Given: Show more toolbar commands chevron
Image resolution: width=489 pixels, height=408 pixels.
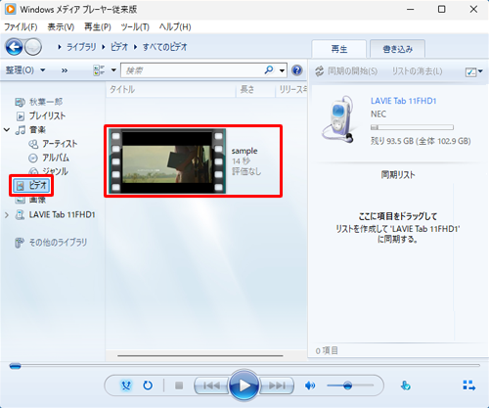Looking at the screenshot, I should click(x=65, y=70).
